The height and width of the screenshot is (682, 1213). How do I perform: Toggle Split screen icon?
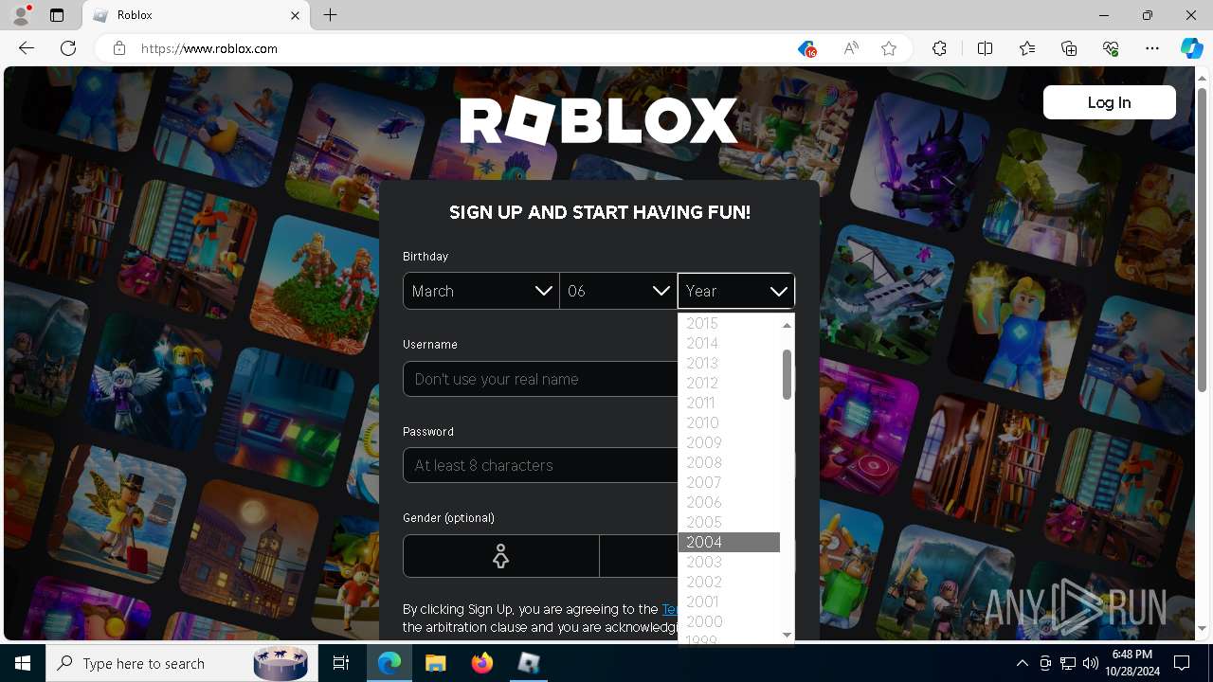985,48
